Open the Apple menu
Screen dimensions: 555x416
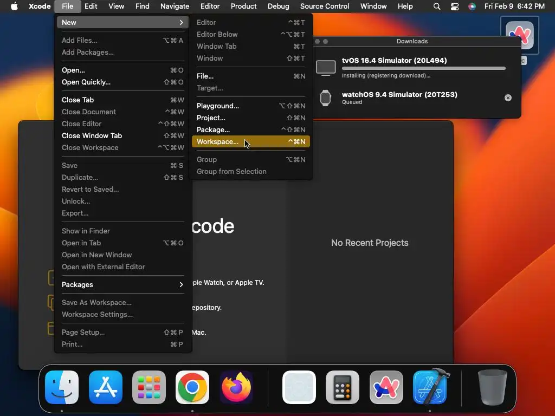(x=14, y=6)
